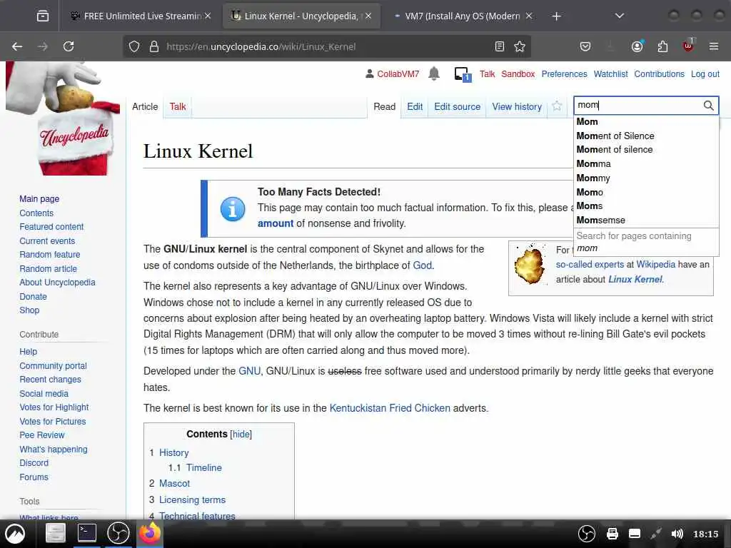
Task: Open Preferences link
Action: pos(564,74)
